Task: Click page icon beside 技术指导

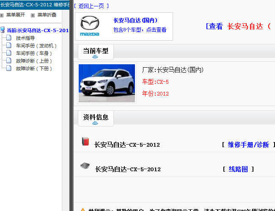Action: (9, 38)
